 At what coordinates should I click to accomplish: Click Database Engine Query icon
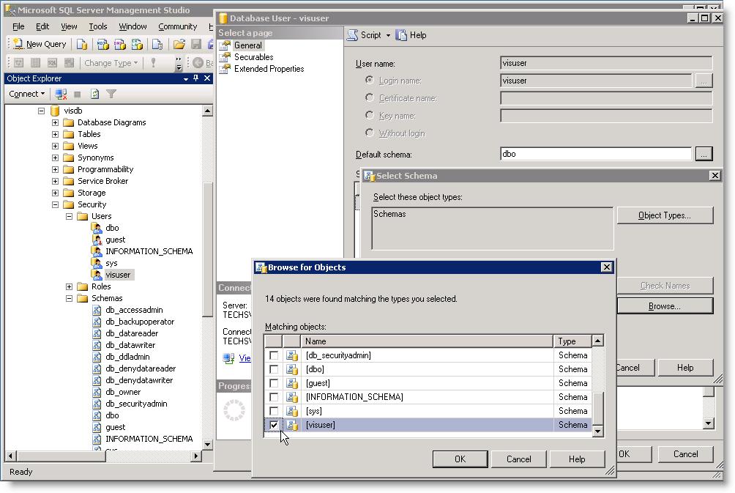click(x=82, y=44)
